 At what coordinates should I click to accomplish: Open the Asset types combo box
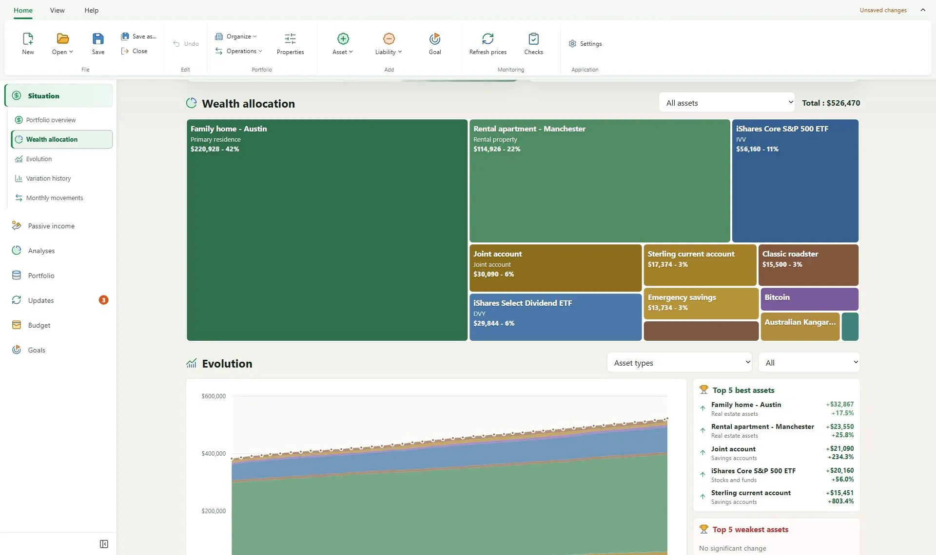680,363
